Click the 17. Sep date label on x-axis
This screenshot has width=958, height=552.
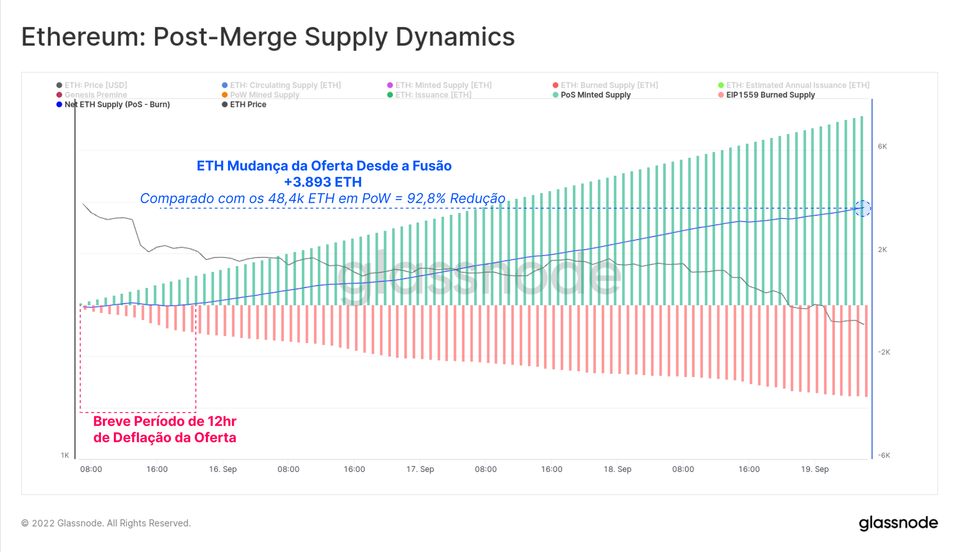(x=420, y=469)
